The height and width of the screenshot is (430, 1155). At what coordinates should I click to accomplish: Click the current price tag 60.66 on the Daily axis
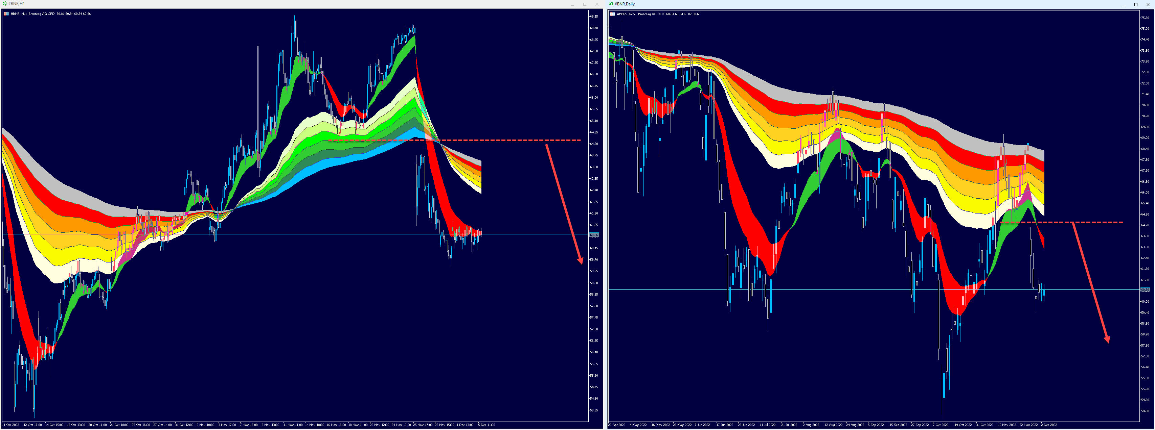1145,290
